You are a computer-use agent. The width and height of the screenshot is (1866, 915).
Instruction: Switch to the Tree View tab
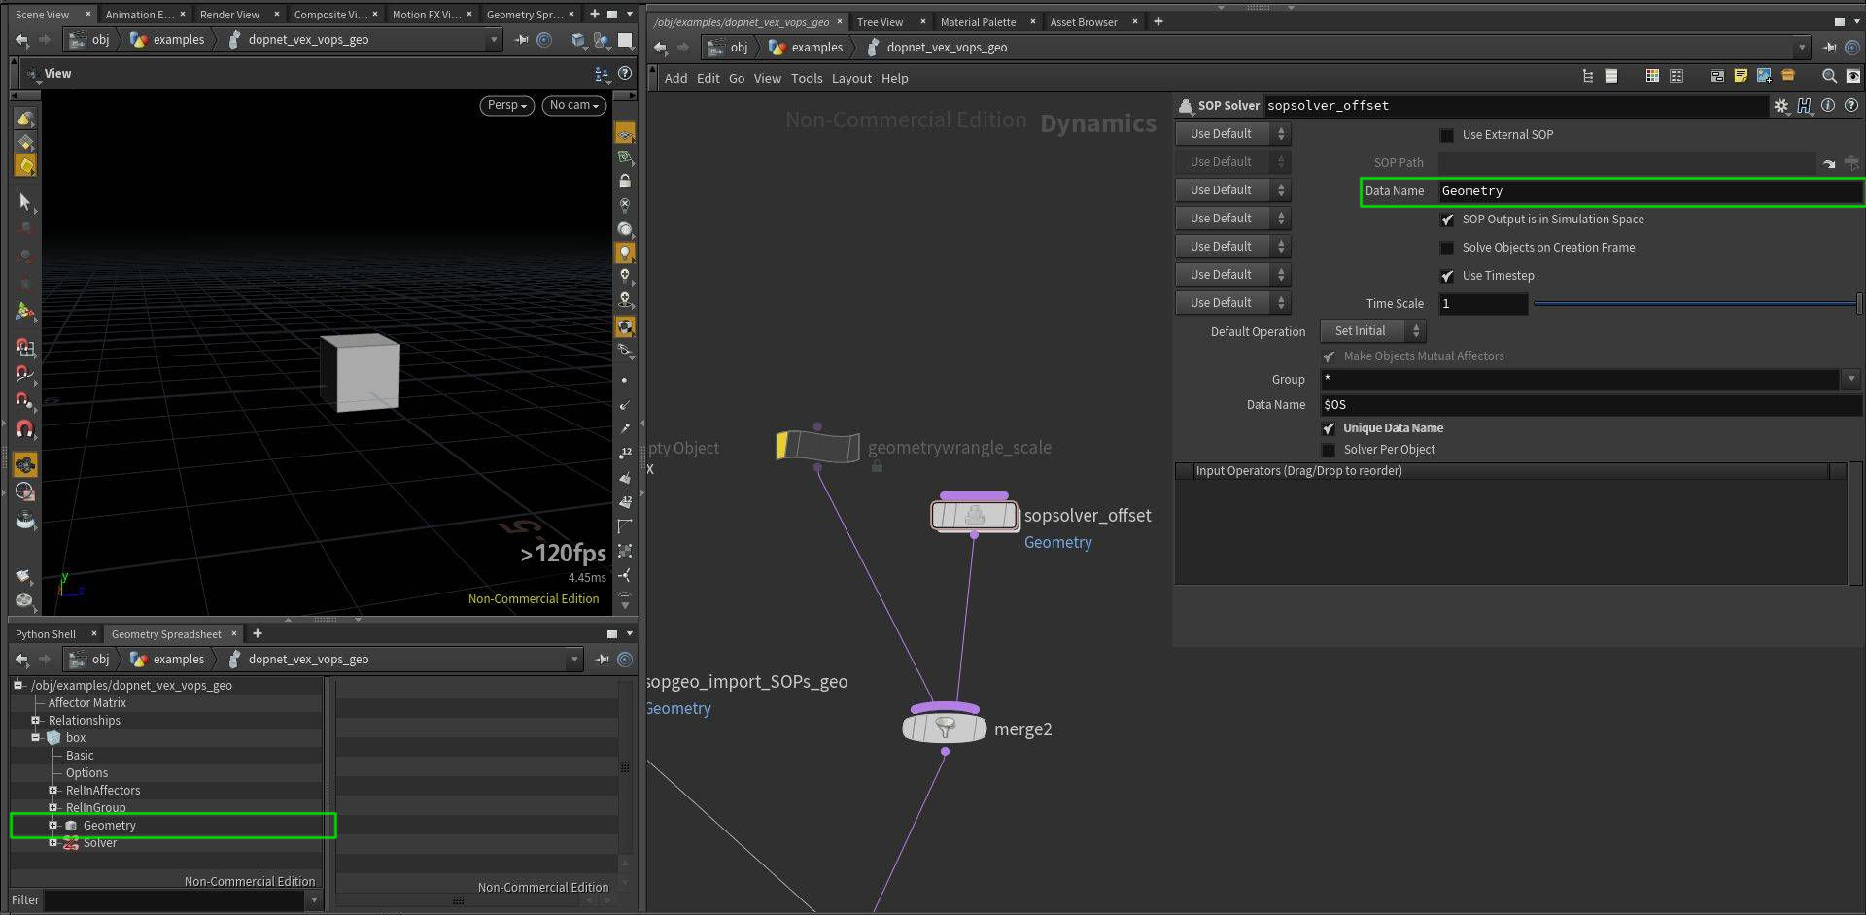coord(880,21)
